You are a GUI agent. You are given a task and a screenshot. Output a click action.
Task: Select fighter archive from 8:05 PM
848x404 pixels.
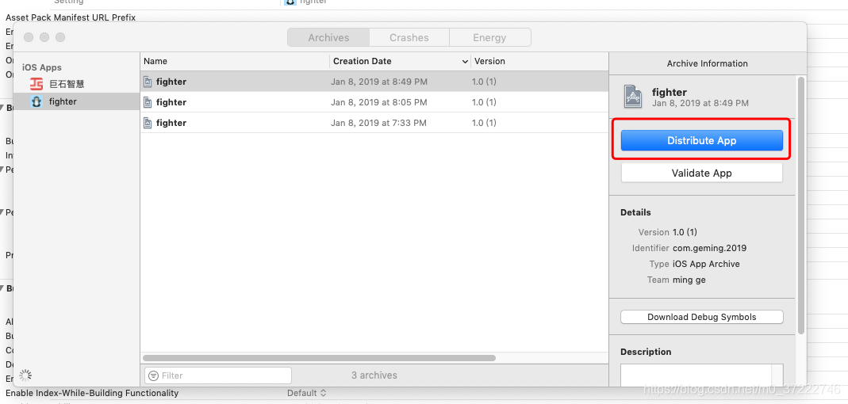(374, 102)
